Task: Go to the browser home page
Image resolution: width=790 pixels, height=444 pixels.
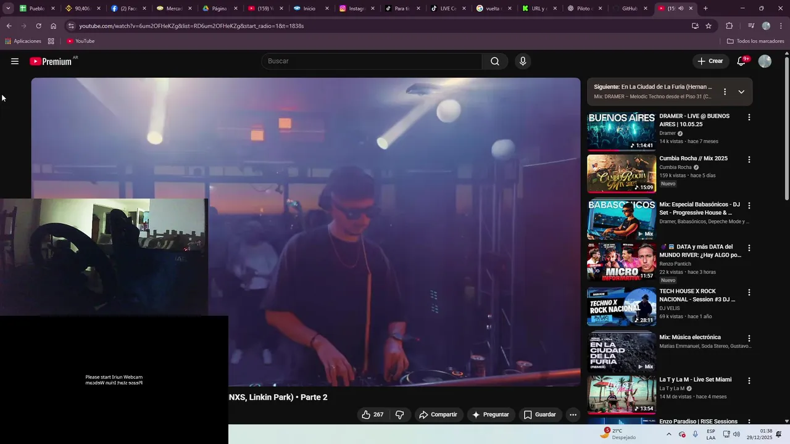Action: pyautogui.click(x=54, y=26)
